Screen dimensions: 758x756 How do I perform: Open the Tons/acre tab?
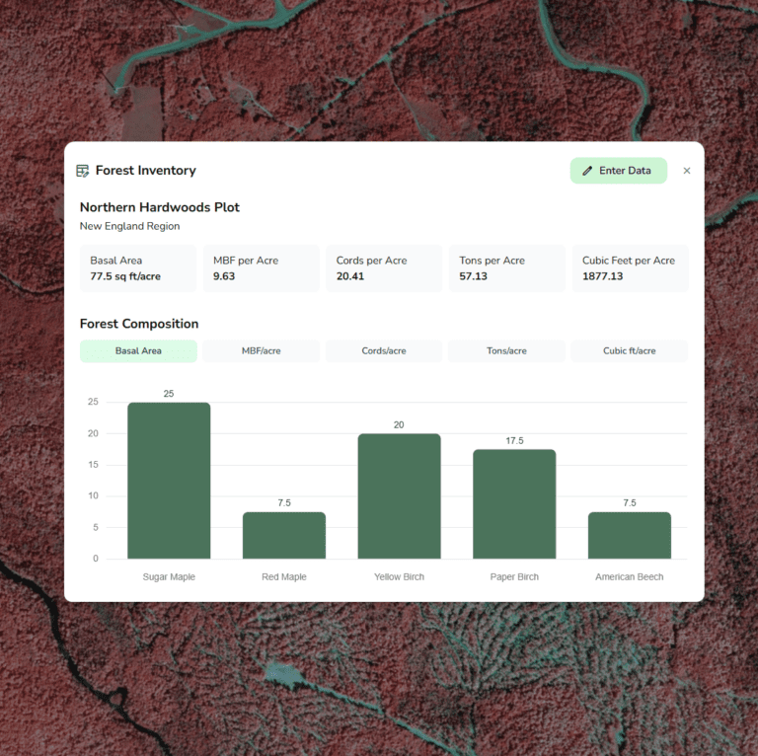point(506,350)
